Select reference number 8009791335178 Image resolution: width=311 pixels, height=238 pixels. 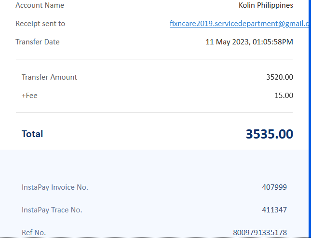pos(260,233)
